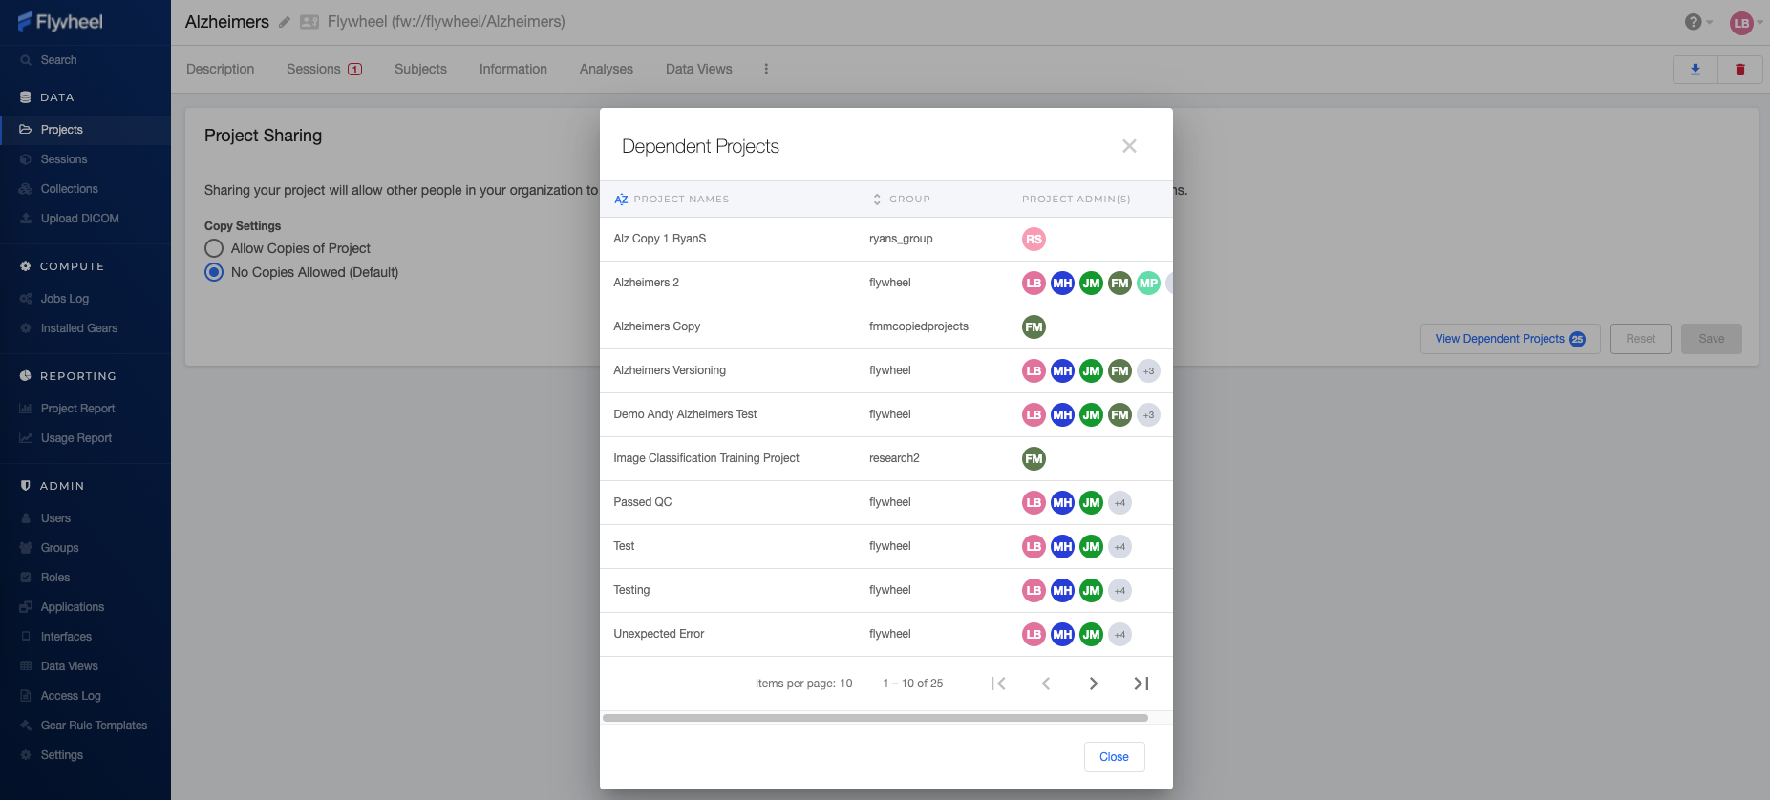Close the Dependent Projects dialog with X
This screenshot has width=1770, height=800.
pos(1129,146)
